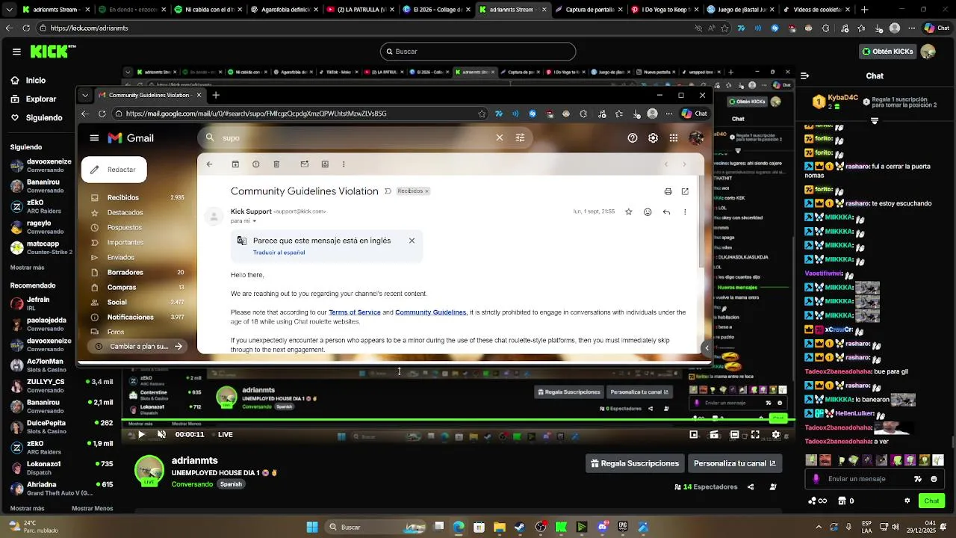Open recommended channel Jefrain
Image resolution: width=956 pixels, height=538 pixels.
[x=41, y=303]
